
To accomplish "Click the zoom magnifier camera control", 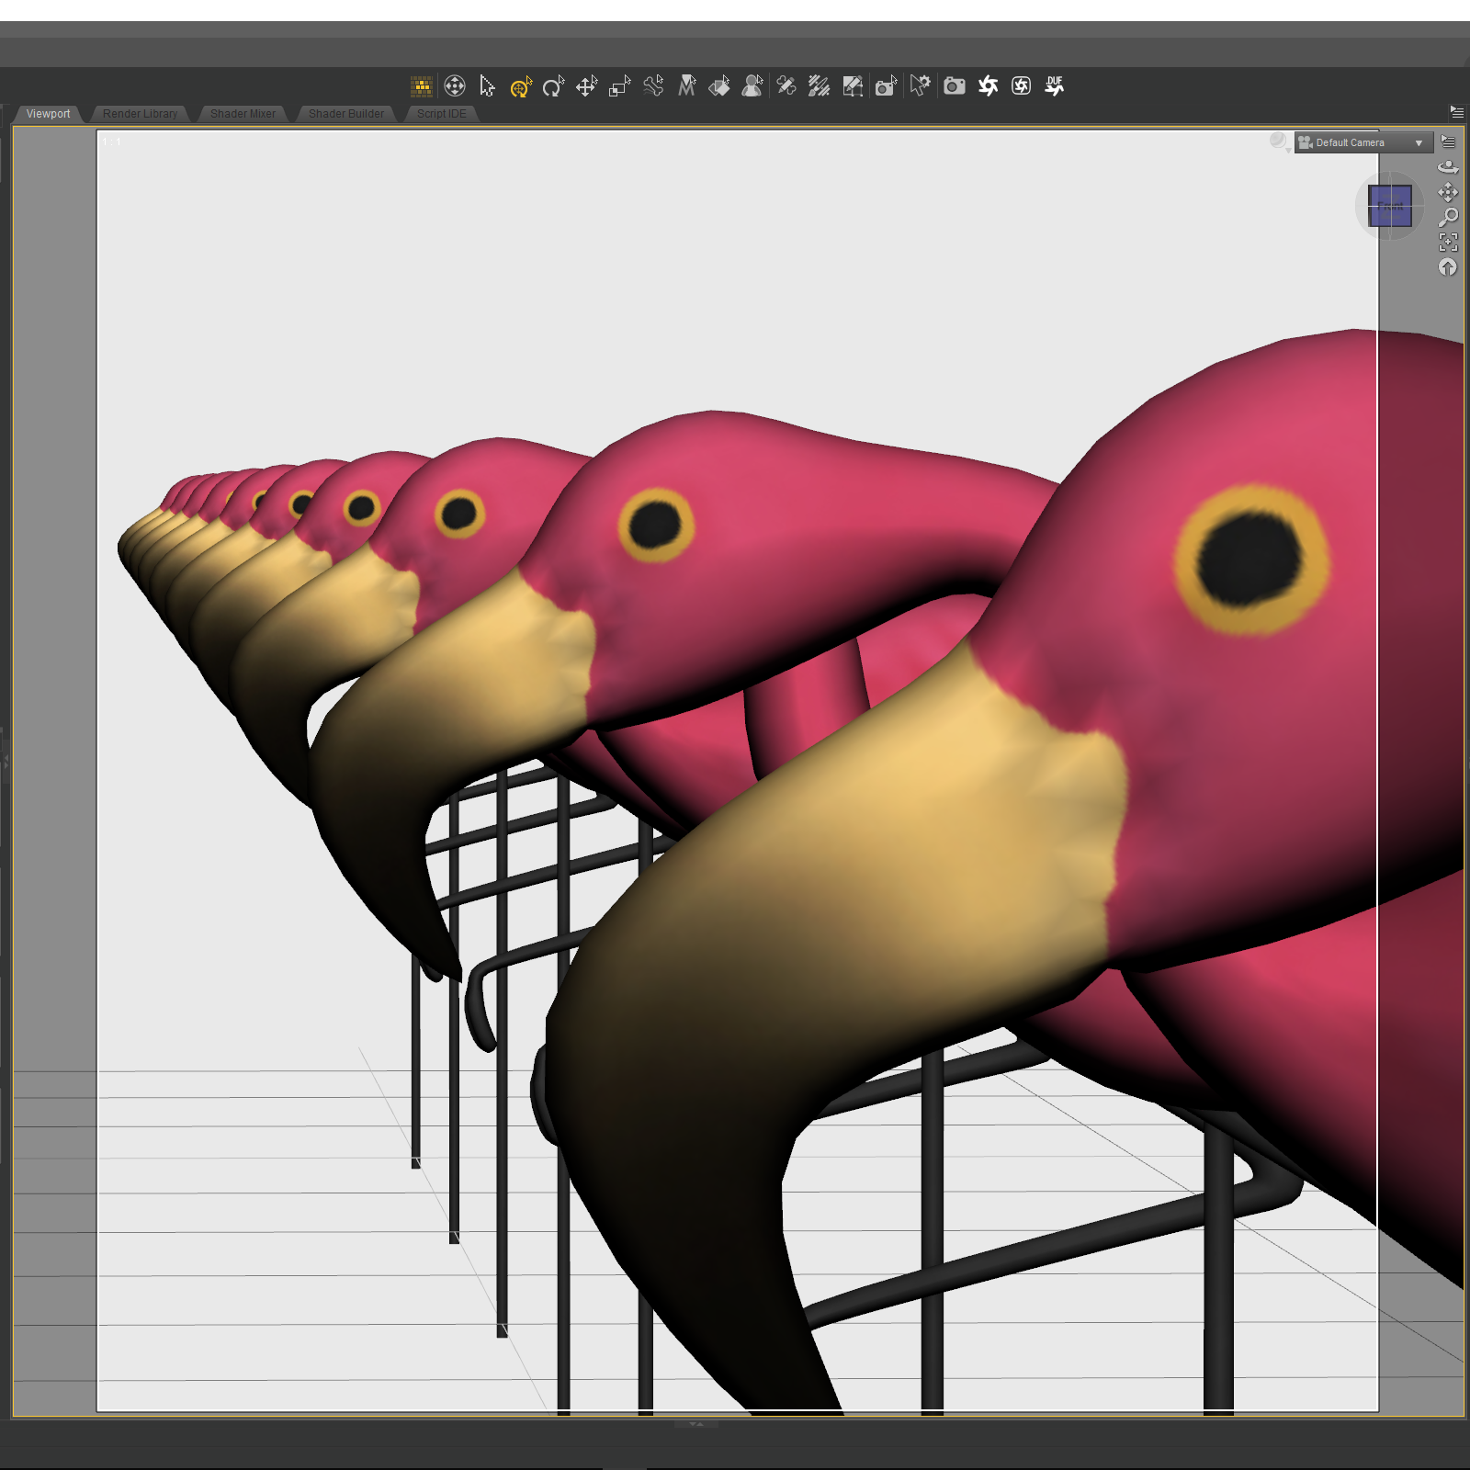I will pos(1448,218).
